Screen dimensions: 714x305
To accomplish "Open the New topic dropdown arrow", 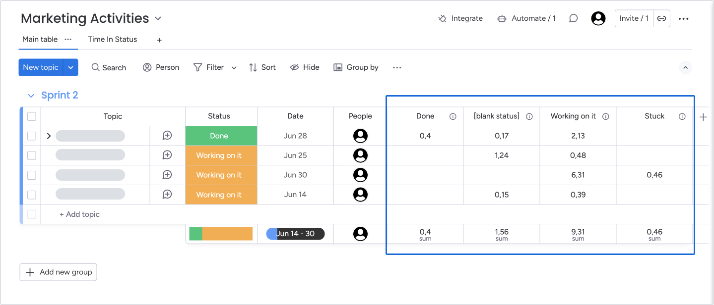I will pos(70,67).
